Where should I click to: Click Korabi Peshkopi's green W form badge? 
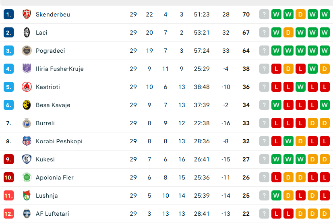pyautogui.click(x=288, y=141)
